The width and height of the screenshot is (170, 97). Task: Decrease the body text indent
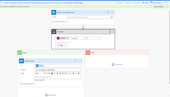68,73
